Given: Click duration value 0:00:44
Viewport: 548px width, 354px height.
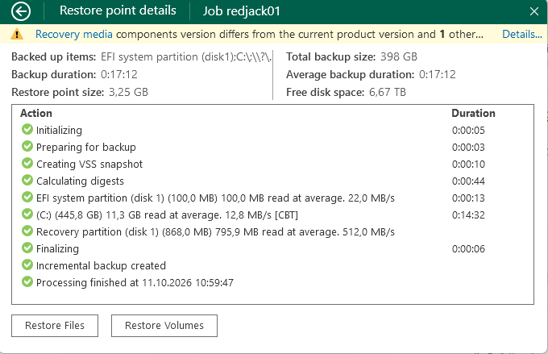Looking at the screenshot, I should 468,181.
